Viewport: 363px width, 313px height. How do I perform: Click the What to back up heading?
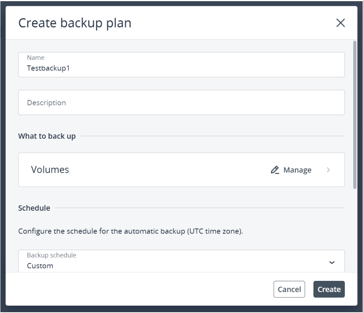pyautogui.click(x=47, y=136)
